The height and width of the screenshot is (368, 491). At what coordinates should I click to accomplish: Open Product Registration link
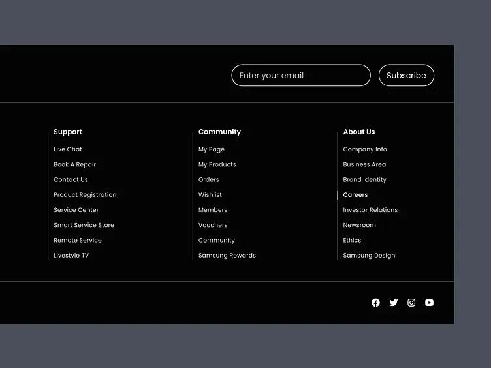(85, 195)
